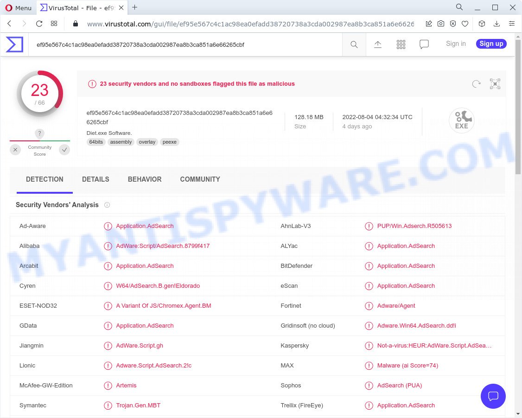Click the assembly tag
522x418 pixels.
click(121, 142)
